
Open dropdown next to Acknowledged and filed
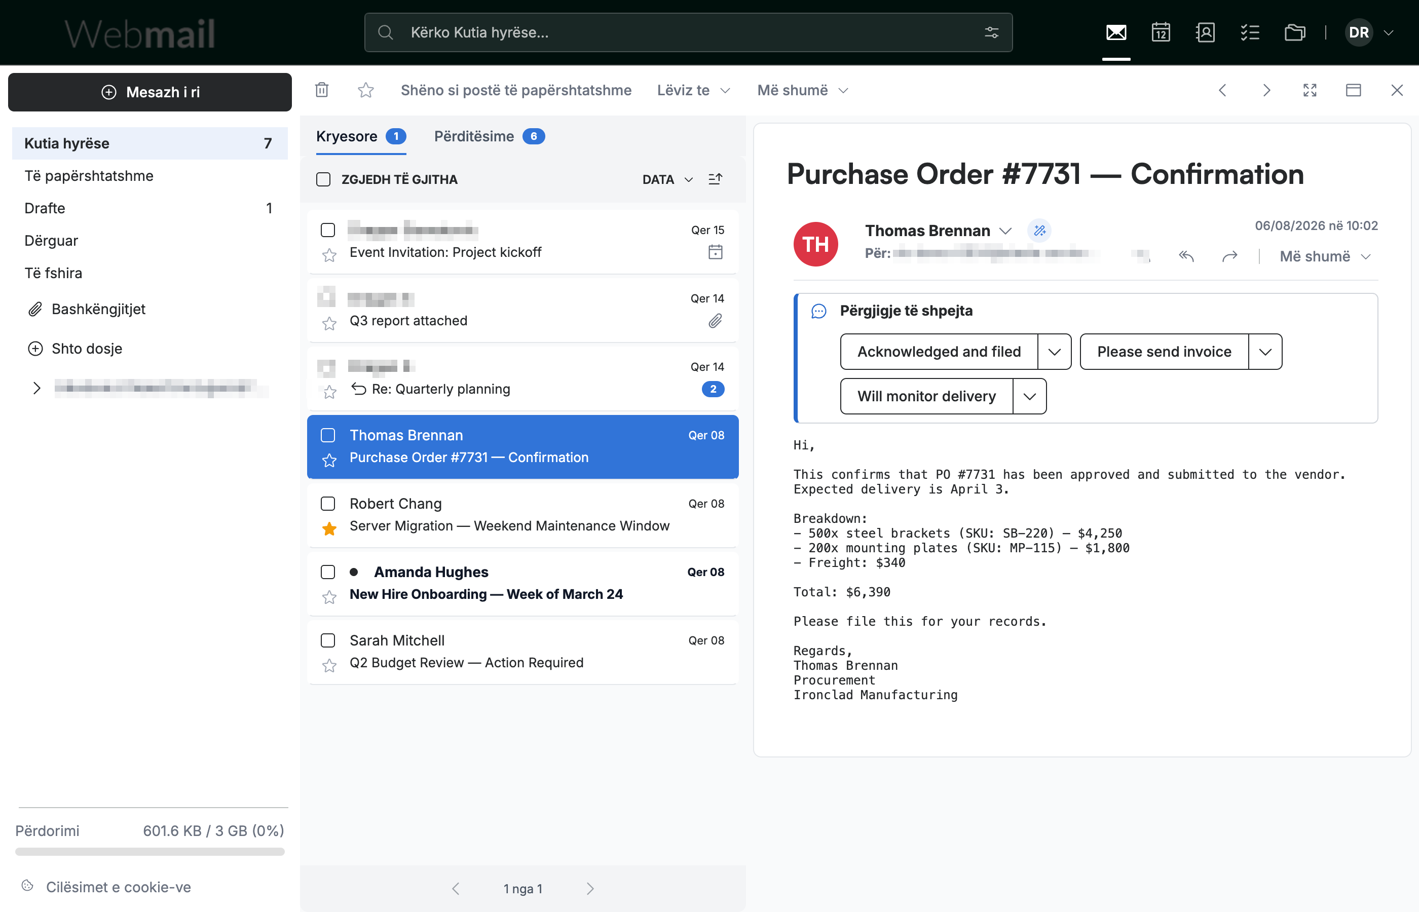pos(1054,352)
